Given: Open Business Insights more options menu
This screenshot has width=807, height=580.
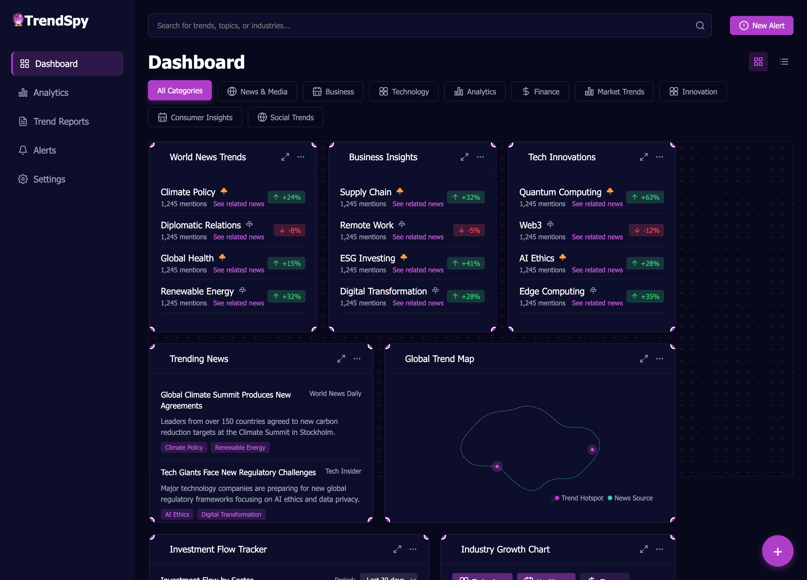Looking at the screenshot, I should (480, 157).
